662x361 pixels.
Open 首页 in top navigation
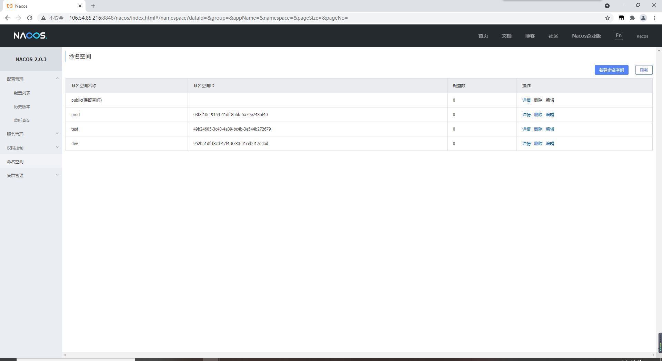[483, 36]
